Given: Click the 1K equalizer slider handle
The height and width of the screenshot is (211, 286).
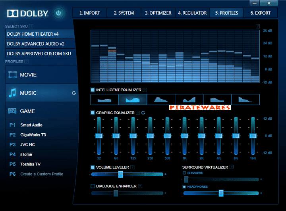Looking at the screenshot, I should point(185,136).
